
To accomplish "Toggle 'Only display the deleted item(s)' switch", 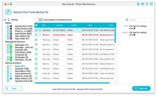I will point(39,20).
